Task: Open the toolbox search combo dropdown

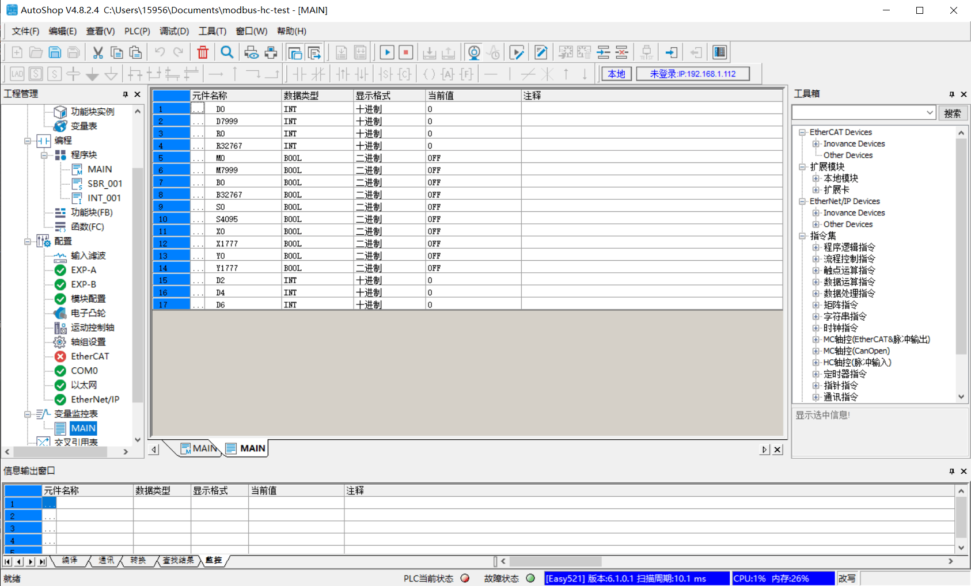Action: (930, 112)
